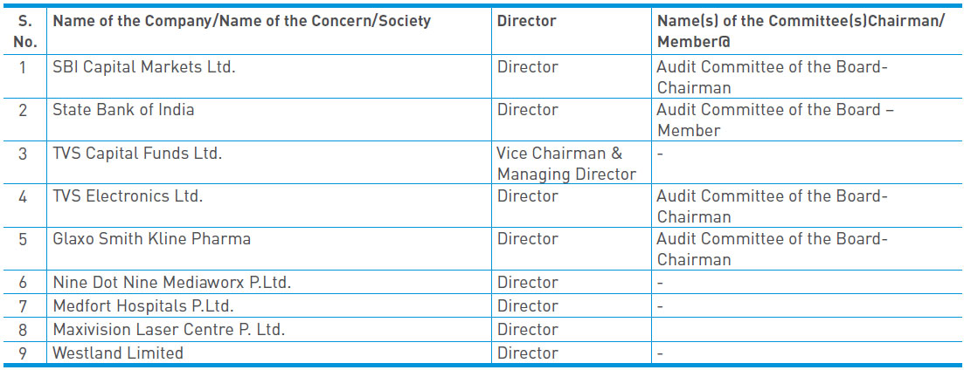Screen dimensions: 964x370
Task: Select the 'TVS Electronics Ltd.' cell
Action: click(128, 196)
